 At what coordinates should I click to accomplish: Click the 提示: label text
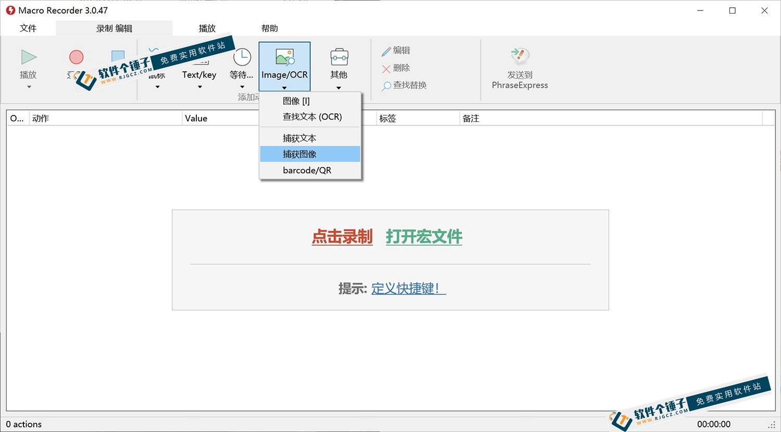click(x=352, y=288)
